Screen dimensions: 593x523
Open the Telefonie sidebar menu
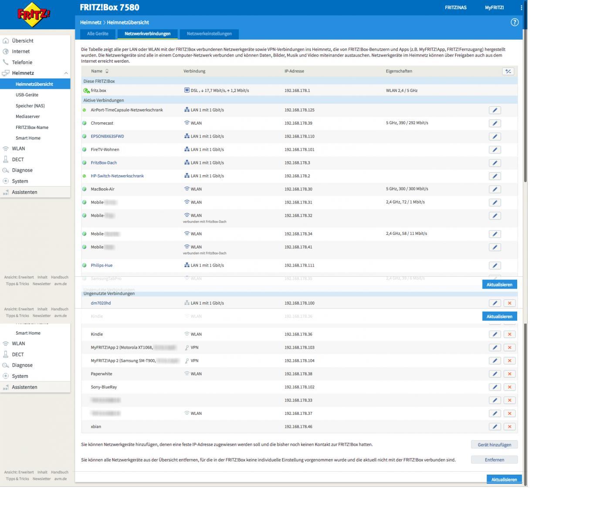pos(22,62)
